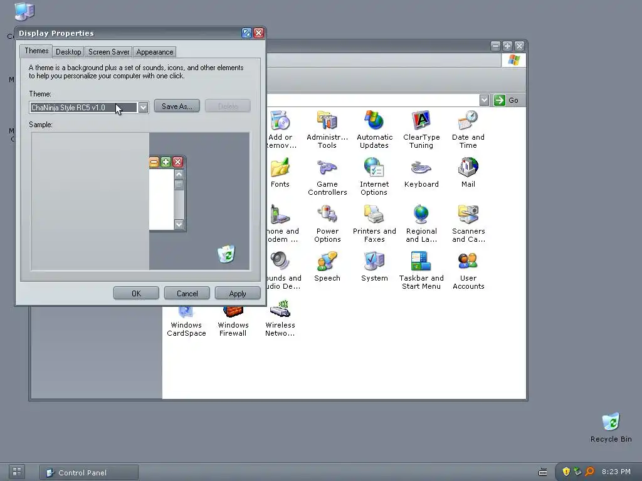Open the System icon
Viewport: 642px width, 481px height.
click(x=374, y=262)
